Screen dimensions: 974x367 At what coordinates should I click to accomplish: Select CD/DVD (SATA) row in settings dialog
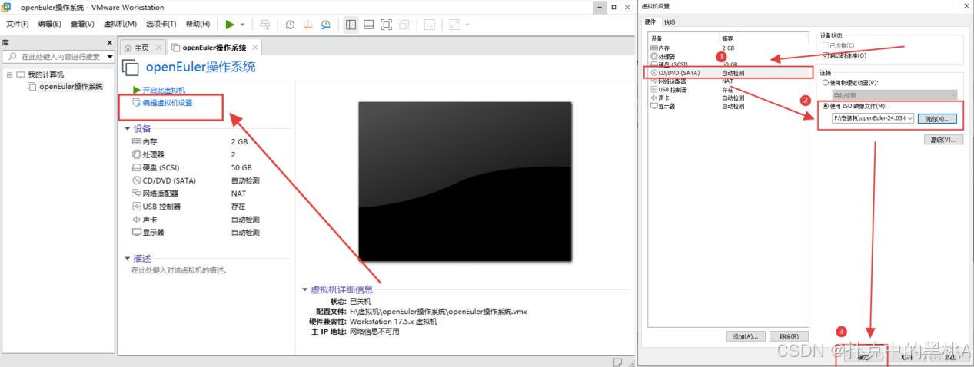click(x=728, y=73)
